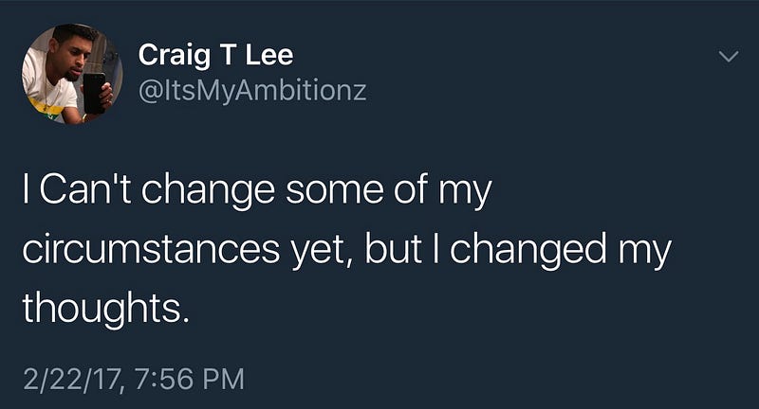759x409 pixels.
Task: Open Craig T Lee's profile photo
Action: tap(72, 74)
